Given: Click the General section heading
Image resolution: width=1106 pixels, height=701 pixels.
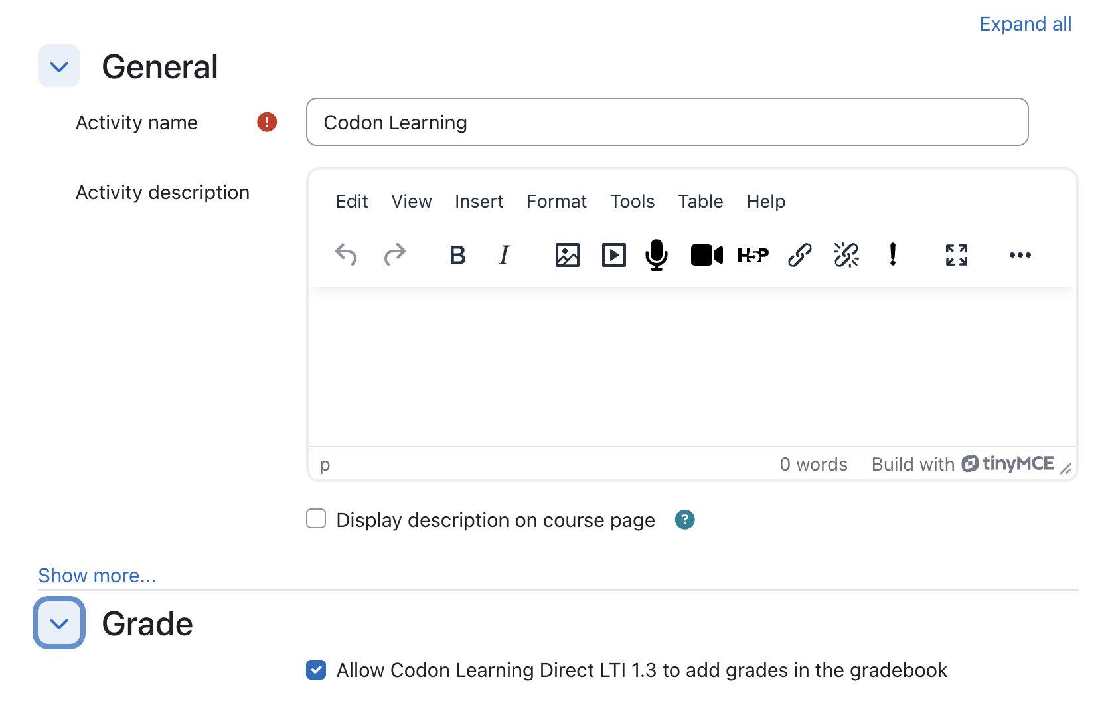Looking at the screenshot, I should (x=160, y=67).
